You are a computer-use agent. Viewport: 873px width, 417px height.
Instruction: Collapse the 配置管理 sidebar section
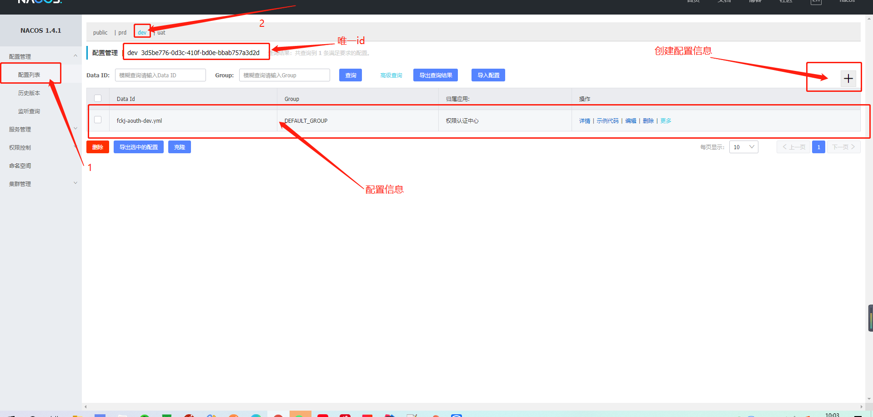pyautogui.click(x=75, y=55)
